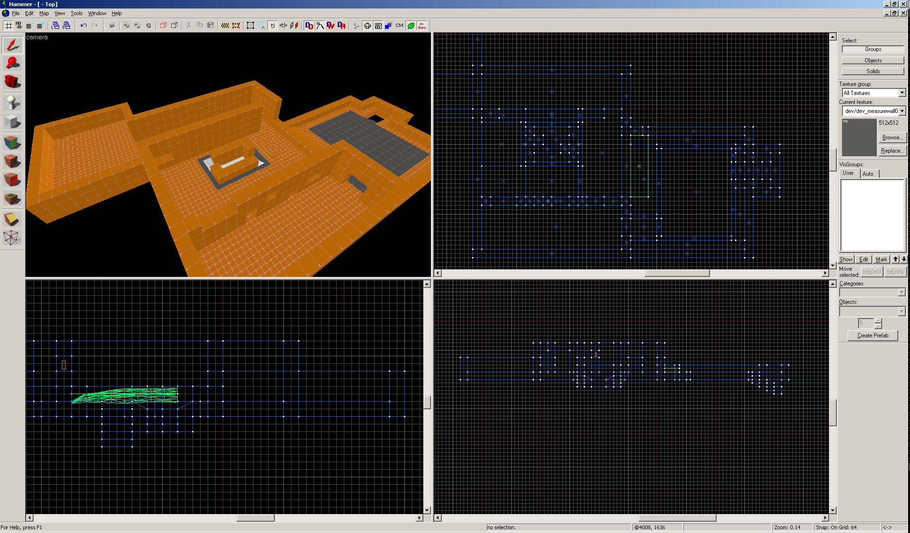Open the Tools menu

(x=76, y=13)
